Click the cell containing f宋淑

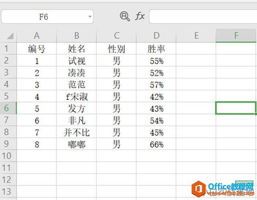pyautogui.click(x=77, y=96)
